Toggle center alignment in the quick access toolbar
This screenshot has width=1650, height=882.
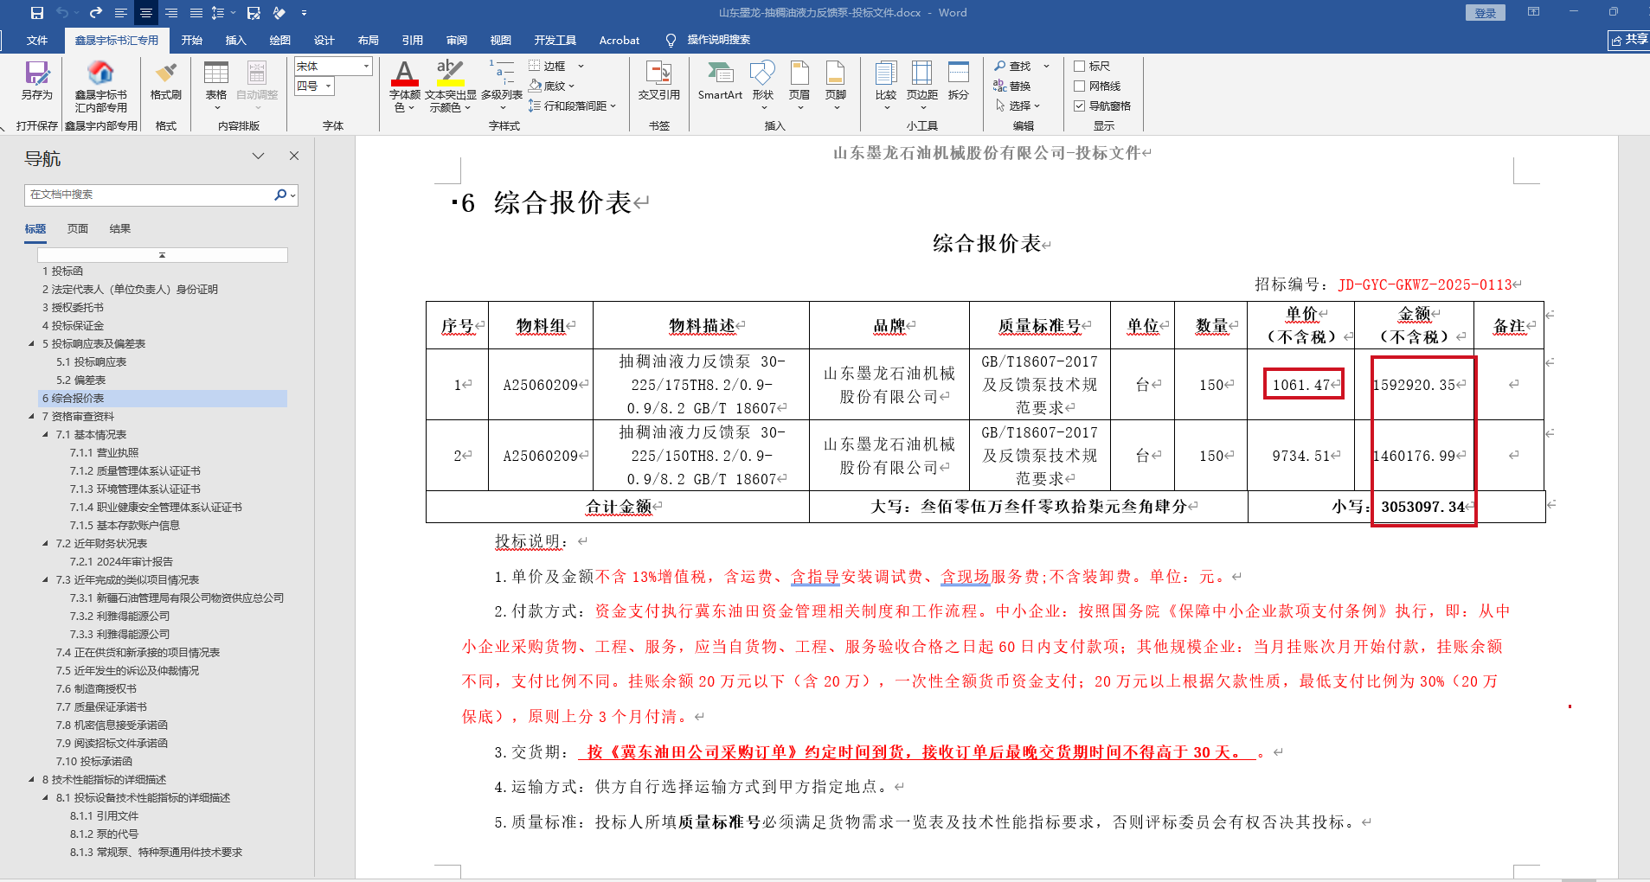coord(145,13)
